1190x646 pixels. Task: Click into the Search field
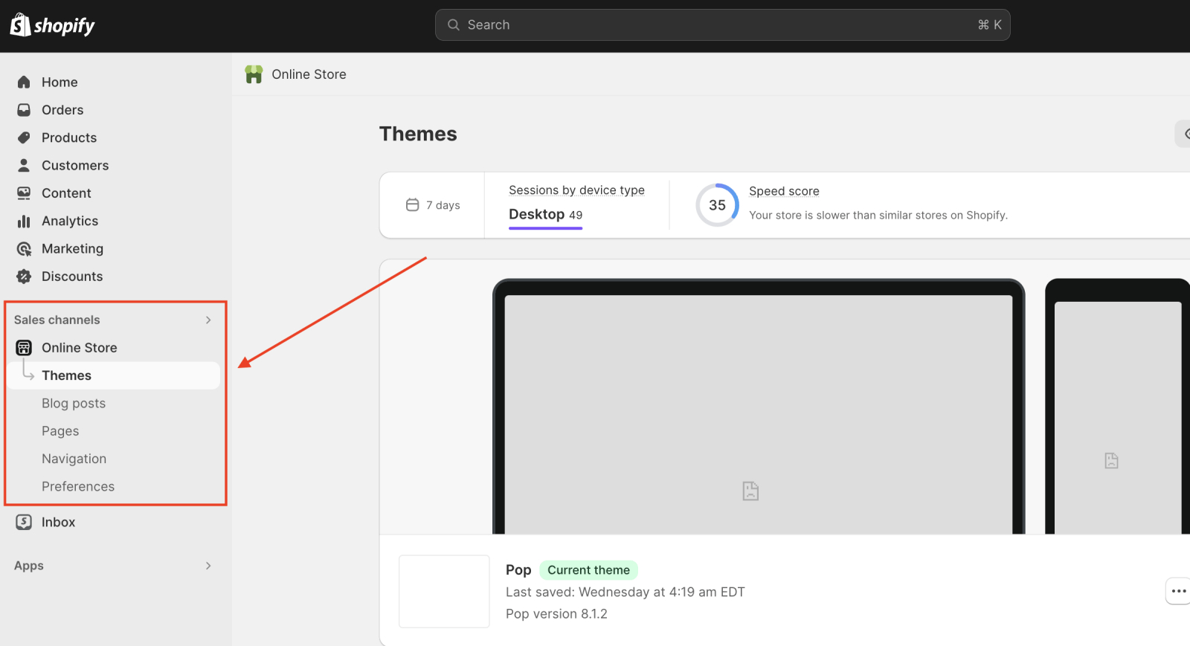click(x=722, y=25)
